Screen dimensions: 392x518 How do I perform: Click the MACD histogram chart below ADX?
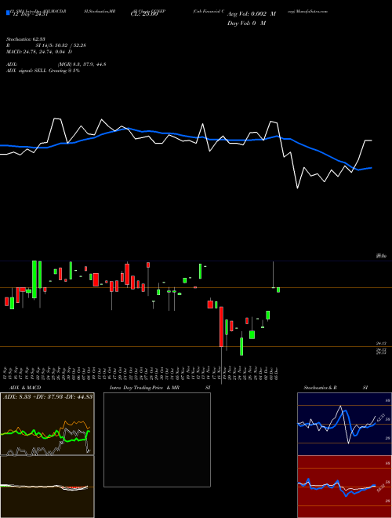click(x=47, y=487)
